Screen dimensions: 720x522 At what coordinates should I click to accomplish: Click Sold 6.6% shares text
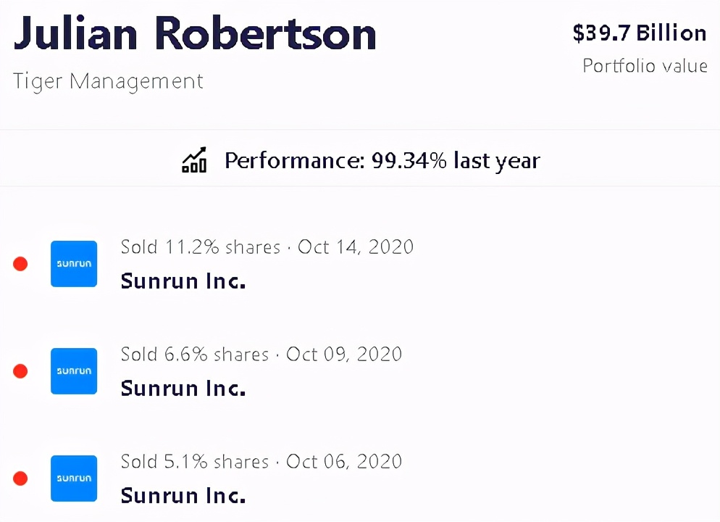point(194,355)
